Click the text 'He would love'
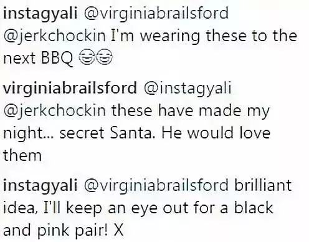Viewport: 309px width, 242px height. pyautogui.click(x=216, y=133)
